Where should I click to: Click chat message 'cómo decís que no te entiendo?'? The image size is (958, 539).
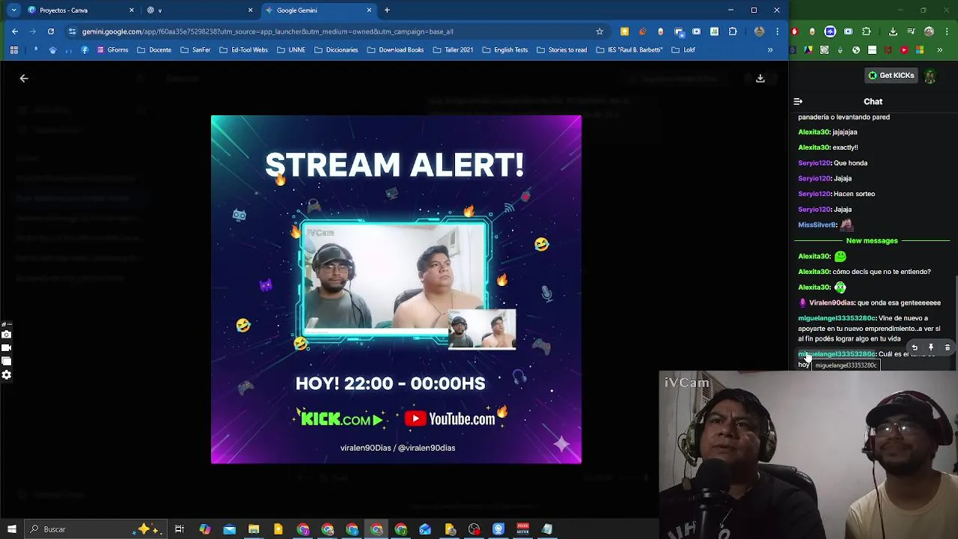[x=882, y=272]
